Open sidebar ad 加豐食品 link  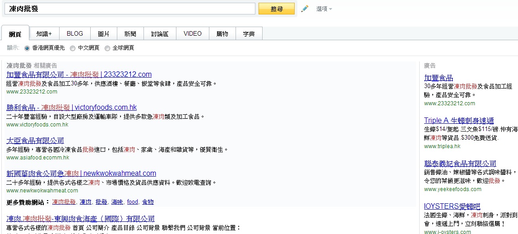[x=439, y=78]
